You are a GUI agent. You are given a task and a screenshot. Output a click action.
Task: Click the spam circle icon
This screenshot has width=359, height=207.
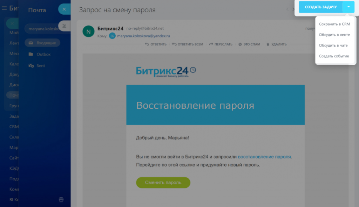tap(240, 44)
